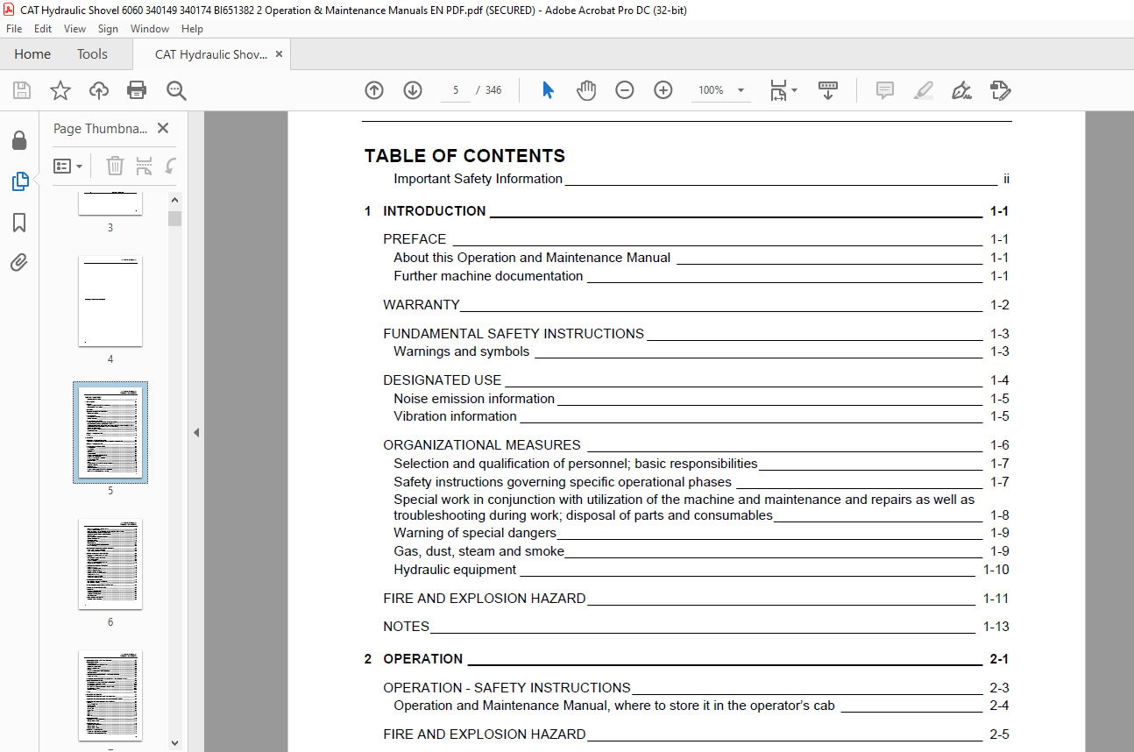Zoom in with the plus icon
This screenshot has height=752, width=1134.
663,90
